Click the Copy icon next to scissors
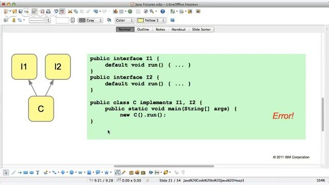Viewport: 329px width, 185px height. pos(76,11)
